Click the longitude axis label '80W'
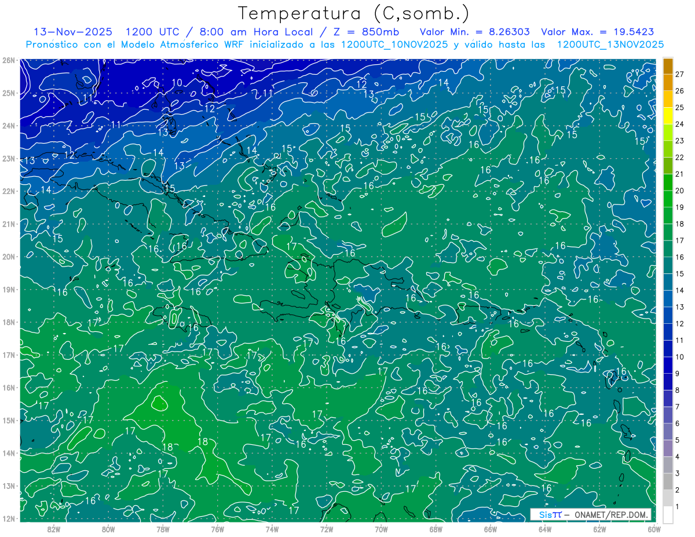695x537 pixels. (108, 529)
